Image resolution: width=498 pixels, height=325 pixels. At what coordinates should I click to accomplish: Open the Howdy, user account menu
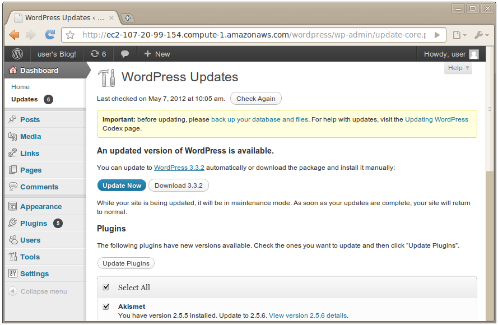click(451, 54)
